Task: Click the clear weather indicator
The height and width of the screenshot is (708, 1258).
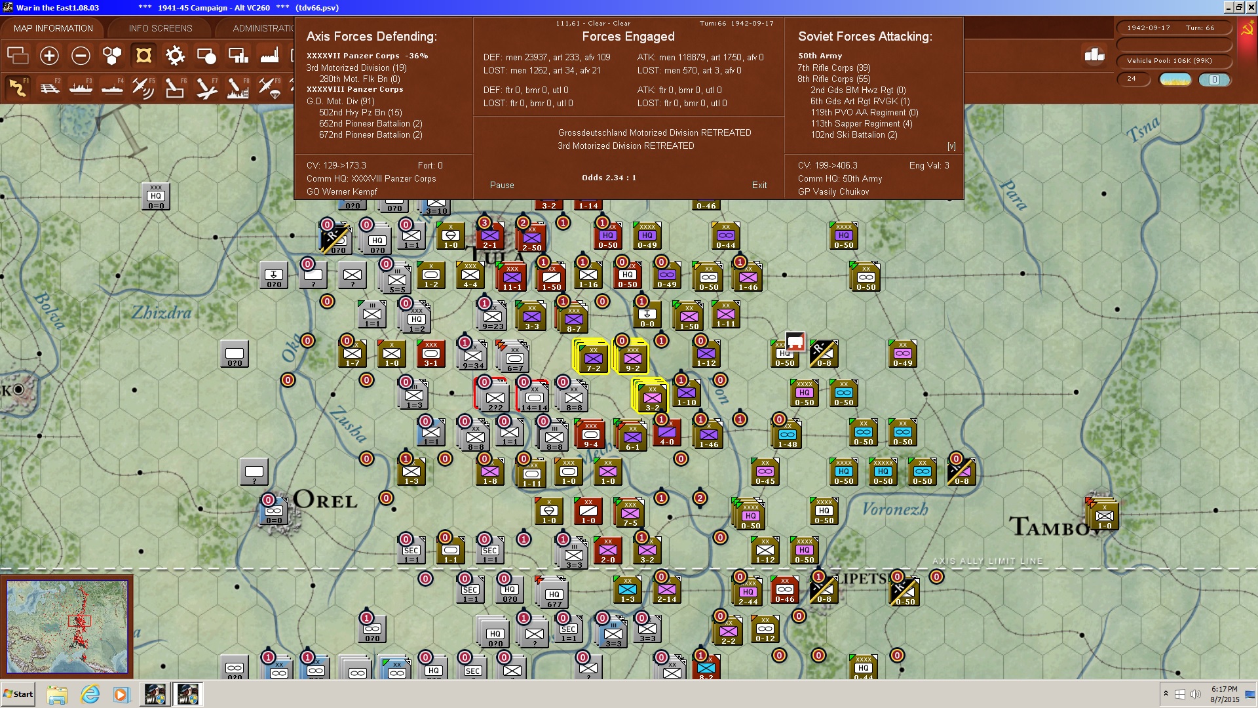Action: [x=1175, y=79]
